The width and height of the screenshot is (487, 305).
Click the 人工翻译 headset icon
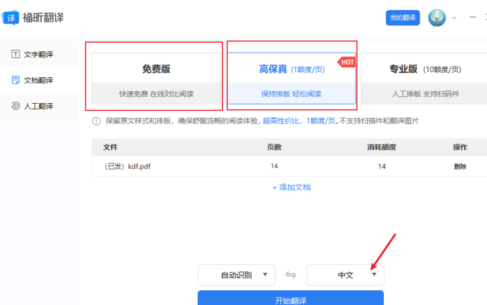(x=15, y=106)
